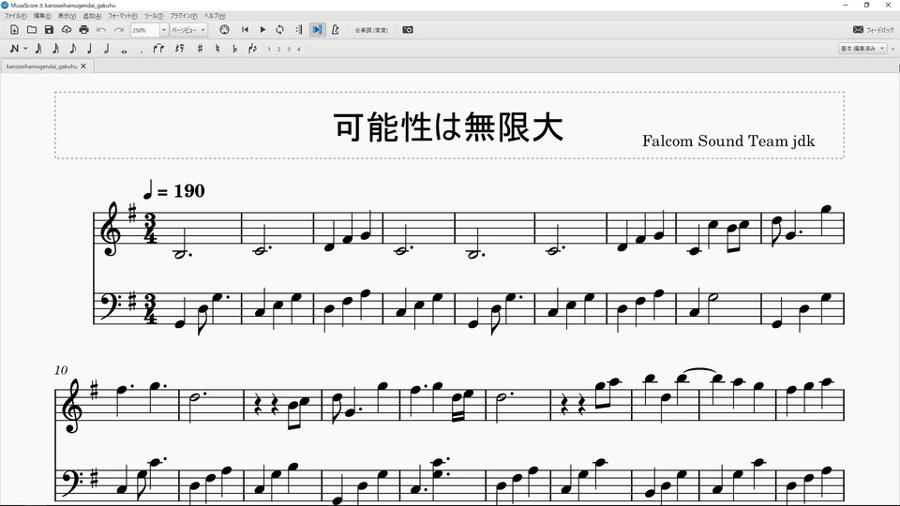Create a new score using the toolbar icon
This screenshot has width=900, height=506.
coord(14,30)
